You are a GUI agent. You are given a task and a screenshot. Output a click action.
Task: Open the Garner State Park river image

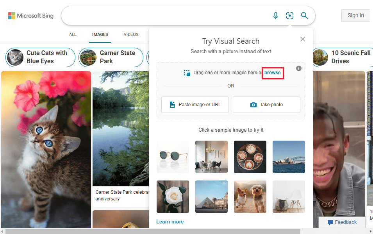click(121, 129)
